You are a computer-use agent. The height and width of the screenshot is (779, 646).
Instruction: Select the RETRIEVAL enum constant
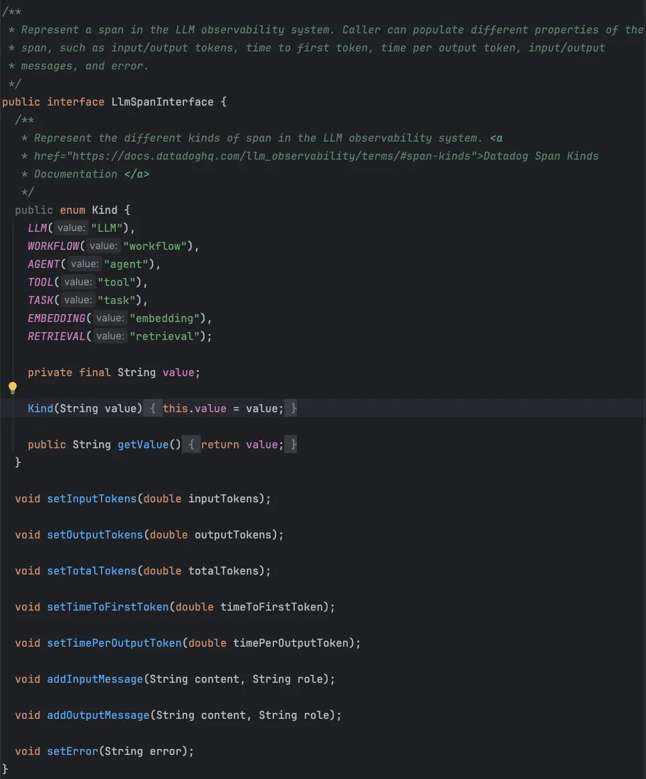click(x=56, y=336)
